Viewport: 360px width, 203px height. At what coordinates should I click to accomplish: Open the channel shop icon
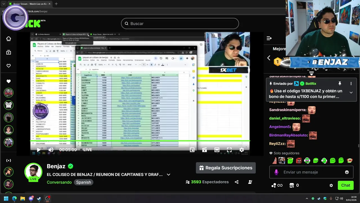(292, 185)
